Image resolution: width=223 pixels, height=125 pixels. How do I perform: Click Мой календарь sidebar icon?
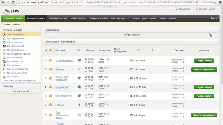pyautogui.click(x=4, y=42)
